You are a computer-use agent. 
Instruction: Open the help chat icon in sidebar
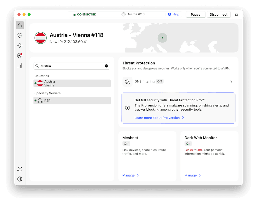20,169
